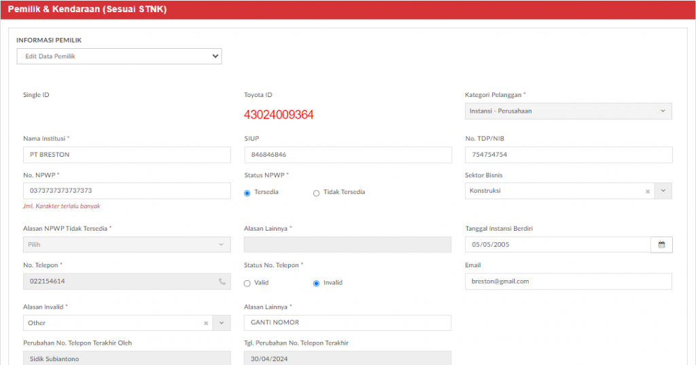This screenshot has height=365, width=696.
Task: Click the SIUP field with 846846846
Action: (x=348, y=155)
